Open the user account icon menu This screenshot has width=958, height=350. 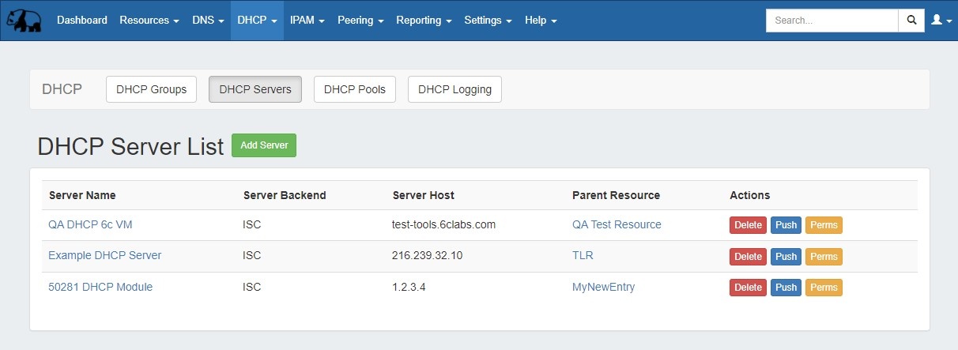click(x=940, y=21)
